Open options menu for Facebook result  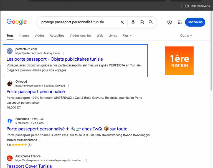(x=47, y=123)
